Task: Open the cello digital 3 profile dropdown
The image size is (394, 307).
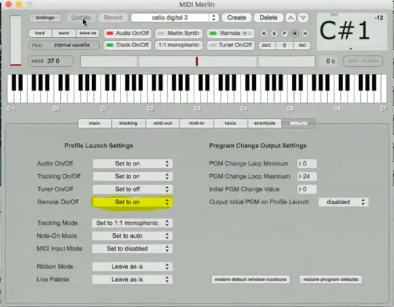Action: (x=175, y=18)
